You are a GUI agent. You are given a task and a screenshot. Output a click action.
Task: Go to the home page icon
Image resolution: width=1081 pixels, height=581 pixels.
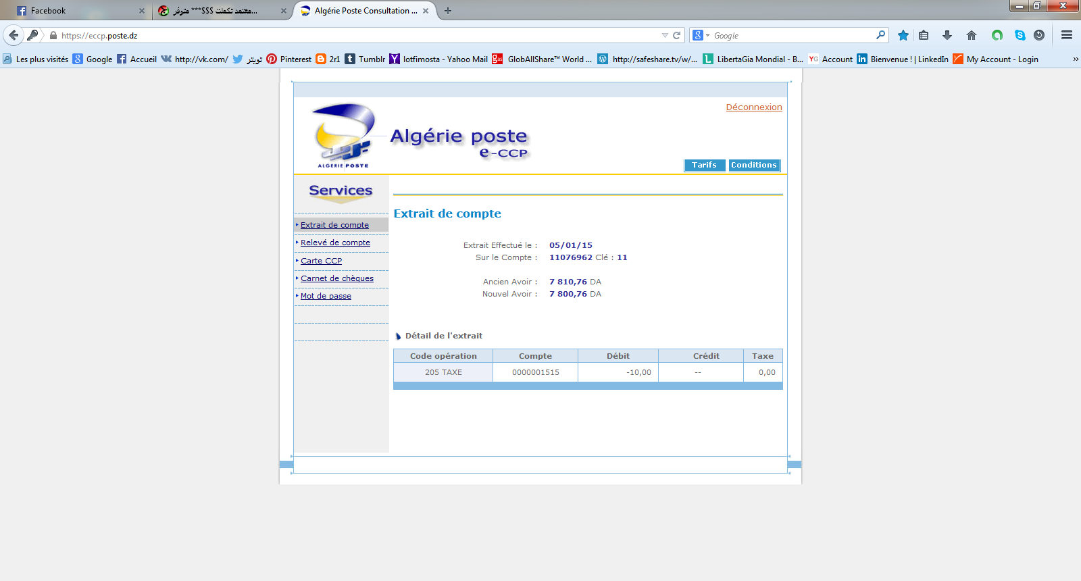972,35
